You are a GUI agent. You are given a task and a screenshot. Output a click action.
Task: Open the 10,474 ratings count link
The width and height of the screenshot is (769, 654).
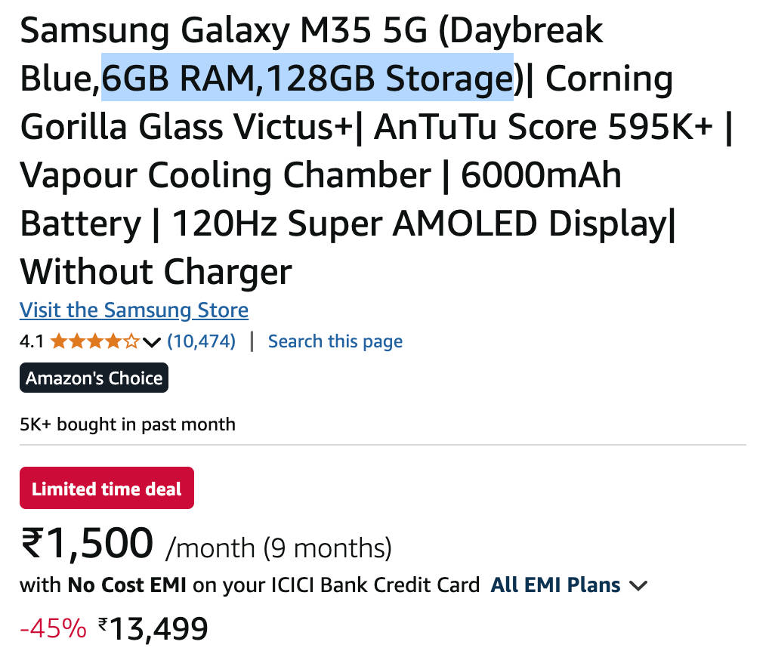[x=201, y=341]
